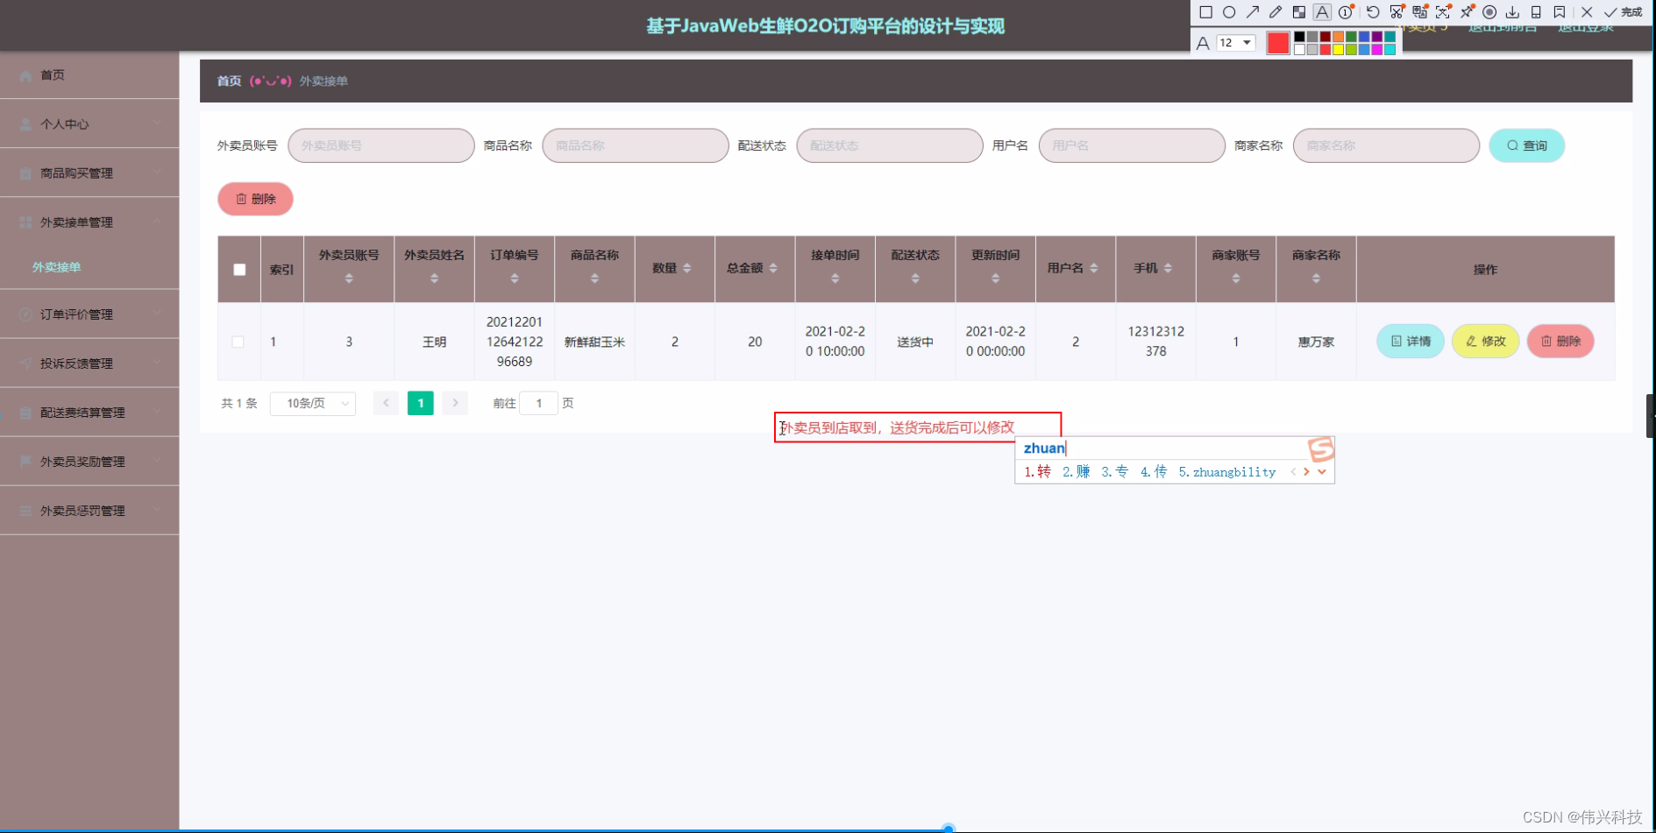Enable the mosaic blur tool

pos(1299,11)
